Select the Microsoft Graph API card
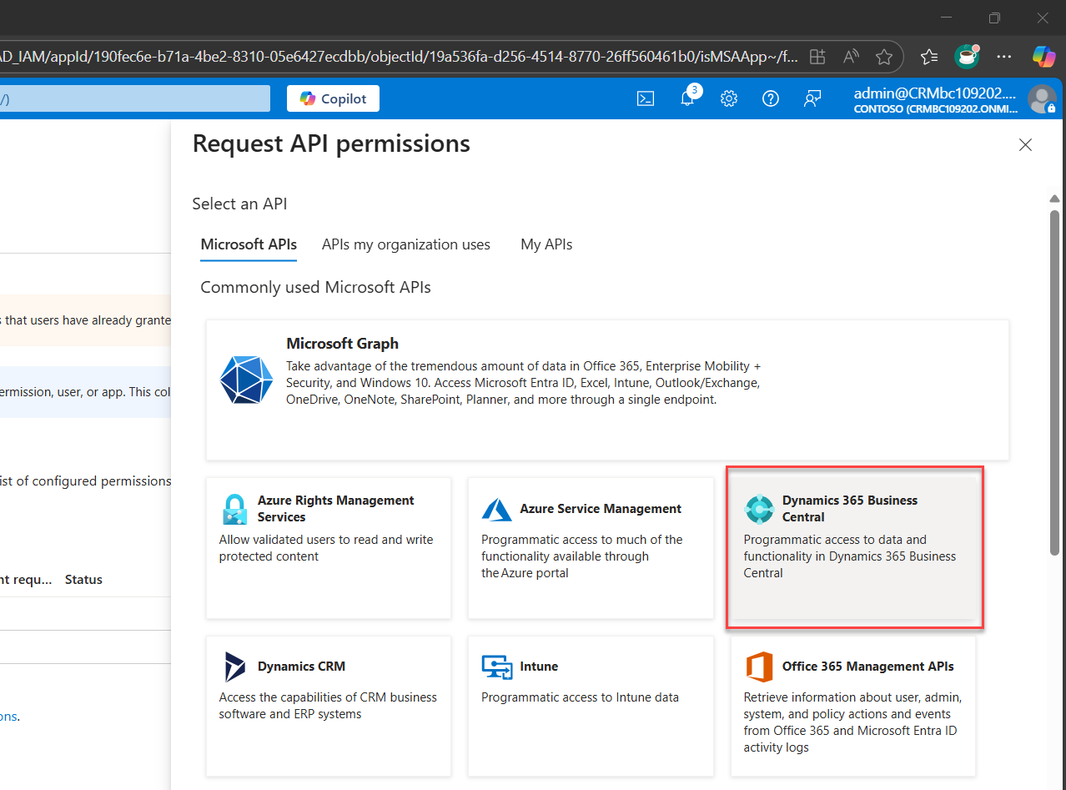Screen dimensions: 1066x790 pyautogui.click(x=607, y=390)
